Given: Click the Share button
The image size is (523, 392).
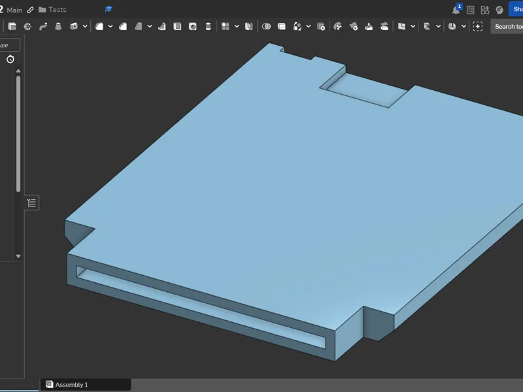Looking at the screenshot, I should pyautogui.click(x=516, y=9).
